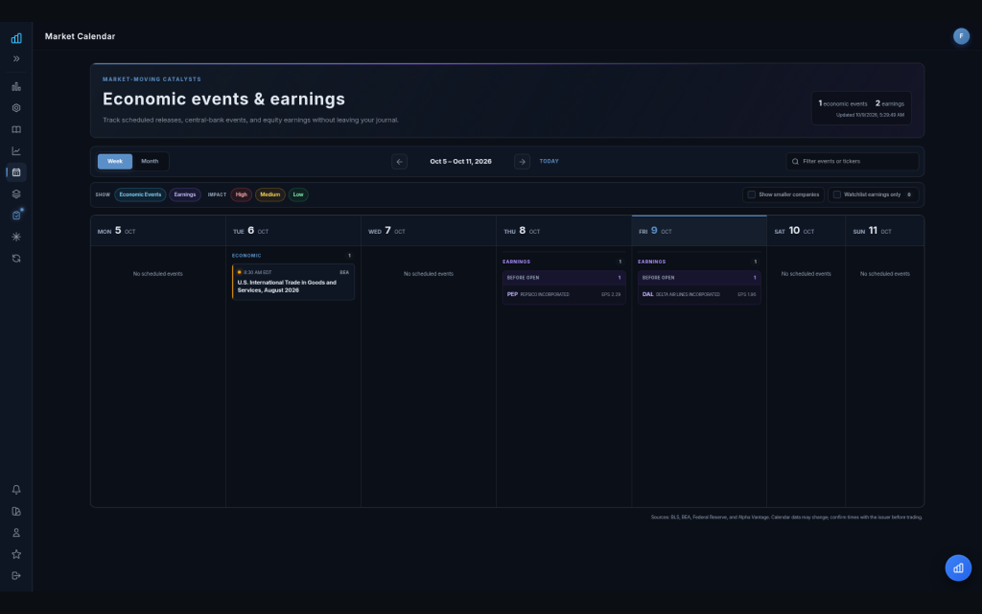Open the floating blue chart button
The image size is (982, 614).
(x=958, y=568)
